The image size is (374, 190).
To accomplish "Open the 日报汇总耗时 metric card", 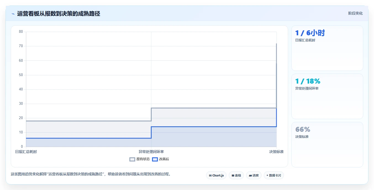I will 327,48.
